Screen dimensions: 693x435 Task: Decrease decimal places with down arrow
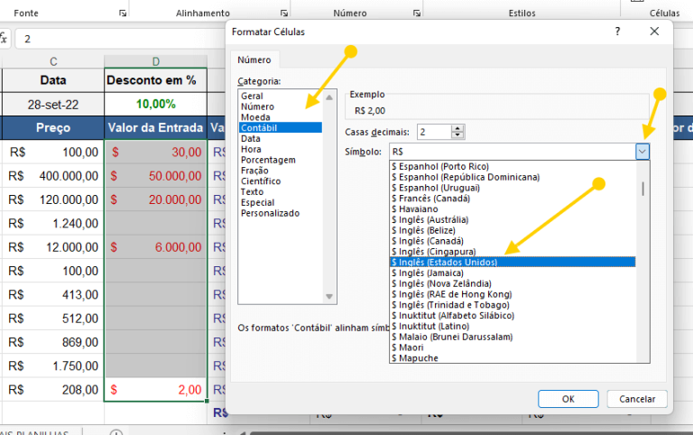click(x=458, y=135)
